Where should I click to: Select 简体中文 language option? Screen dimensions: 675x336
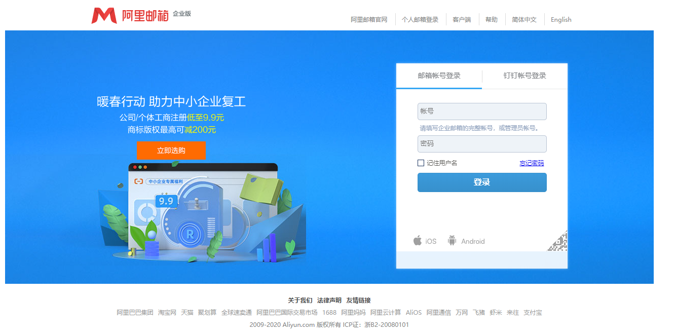click(x=524, y=20)
